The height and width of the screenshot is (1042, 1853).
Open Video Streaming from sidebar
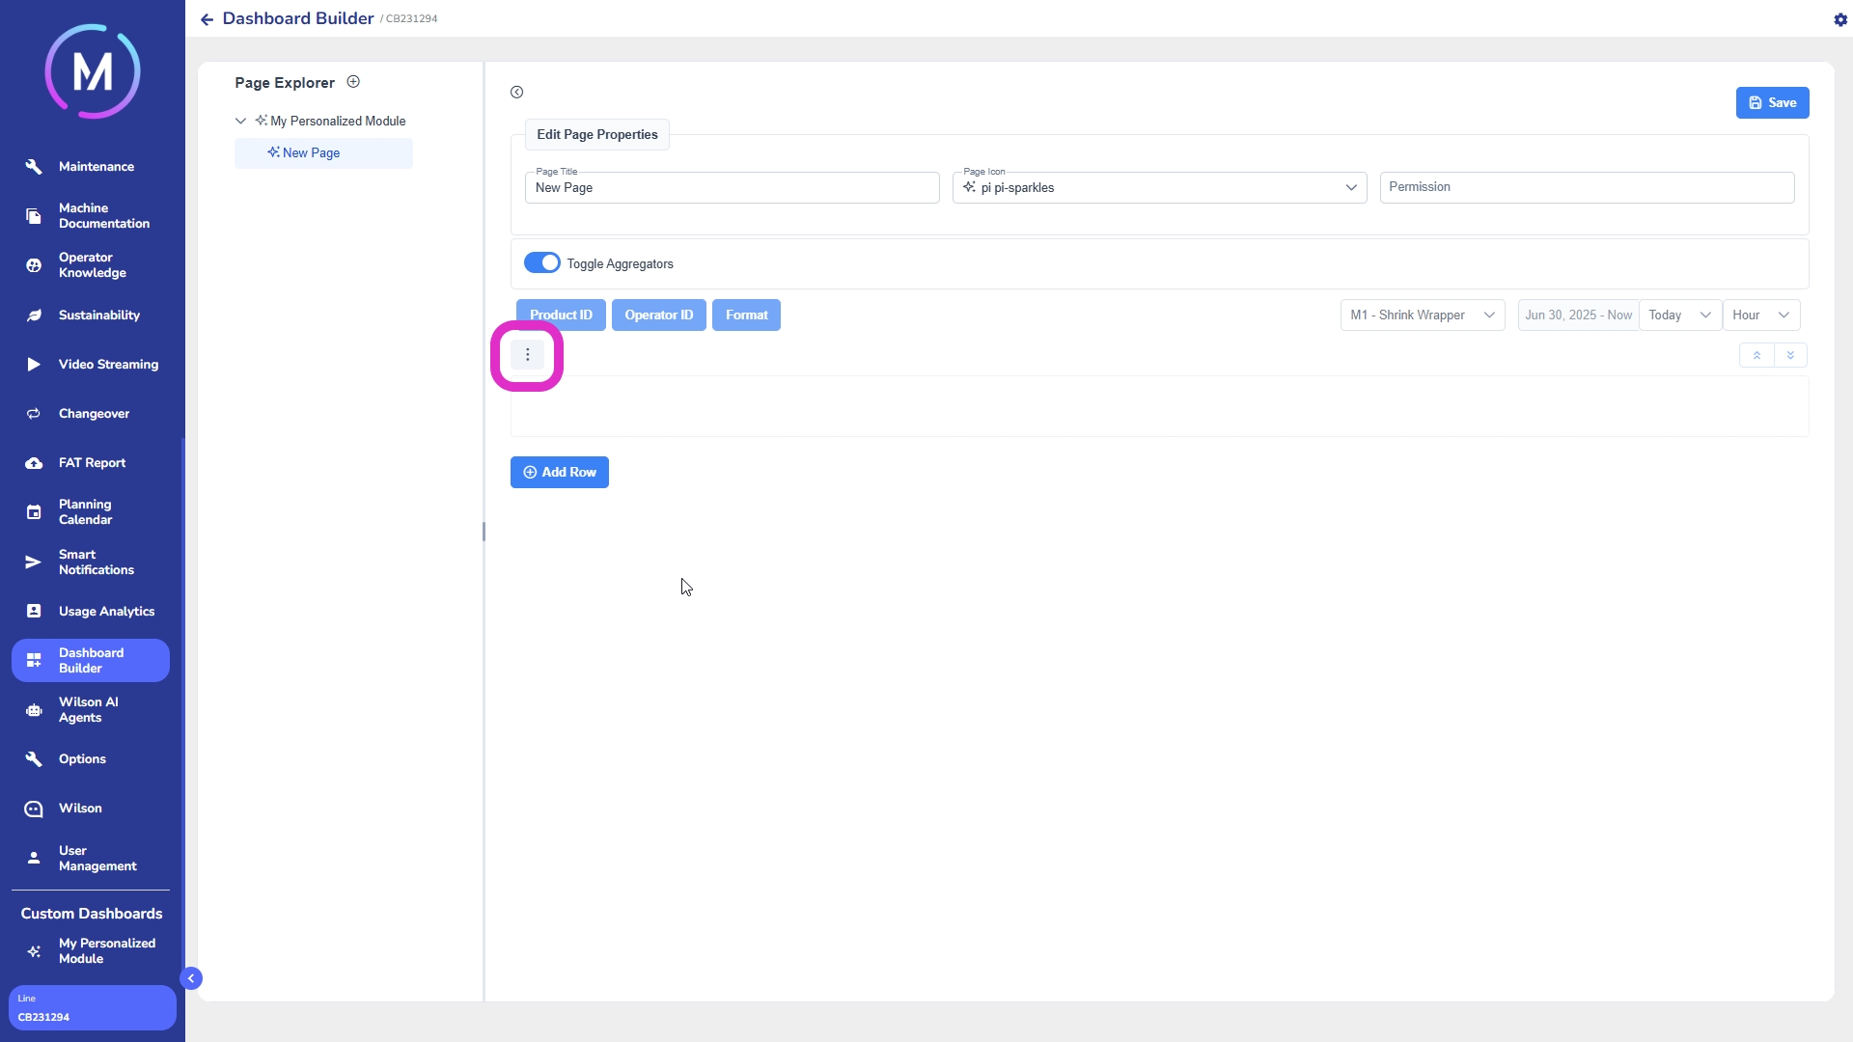click(107, 364)
